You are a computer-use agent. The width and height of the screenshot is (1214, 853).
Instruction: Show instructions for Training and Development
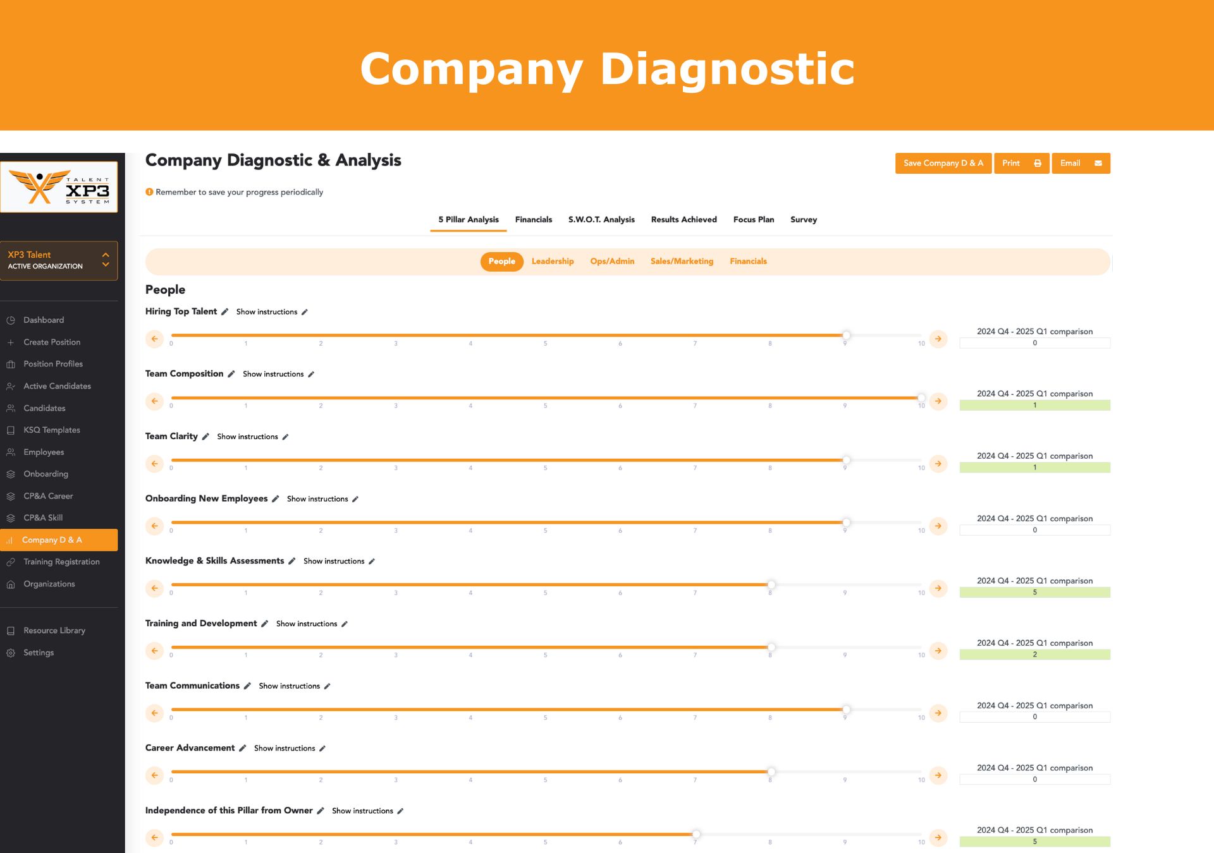point(307,624)
